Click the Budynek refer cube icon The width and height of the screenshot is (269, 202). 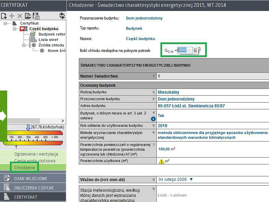pos(32,34)
